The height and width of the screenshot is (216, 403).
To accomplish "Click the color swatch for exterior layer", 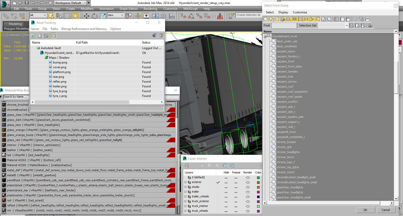I will (x=258, y=183).
